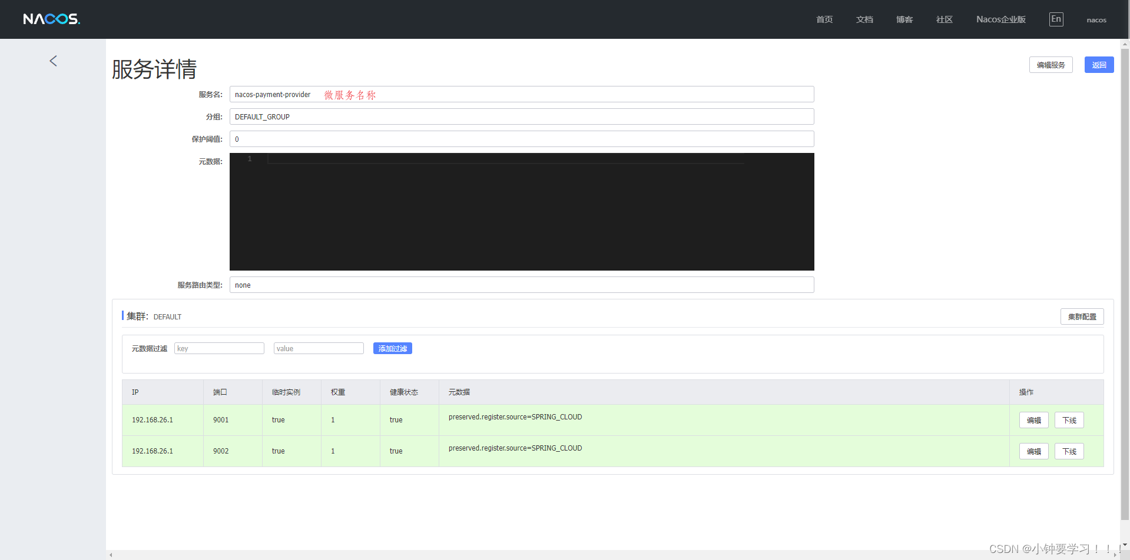This screenshot has height=560, width=1130.
Task: Click metadata text in the 9001 row
Action: (x=515, y=417)
